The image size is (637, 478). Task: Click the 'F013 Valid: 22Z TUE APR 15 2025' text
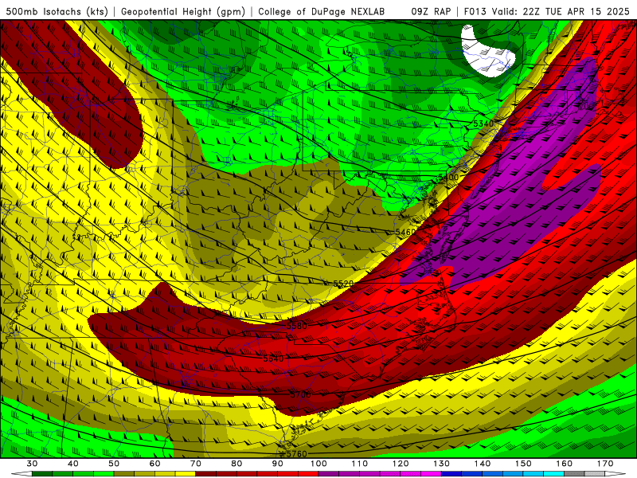pyautogui.click(x=546, y=11)
